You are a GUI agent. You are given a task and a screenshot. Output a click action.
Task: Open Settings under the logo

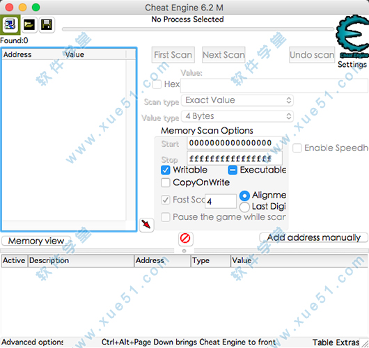(352, 64)
